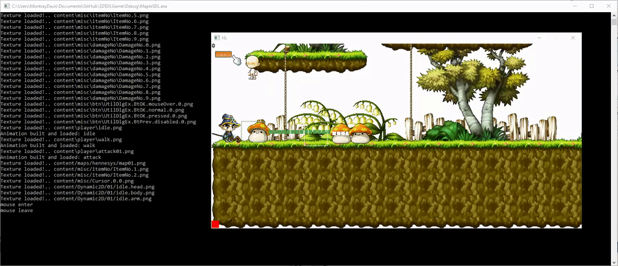This screenshot has width=618, height=266.
Task: Click the 'BtOK.pressed.0.png' log line
Action: point(94,116)
